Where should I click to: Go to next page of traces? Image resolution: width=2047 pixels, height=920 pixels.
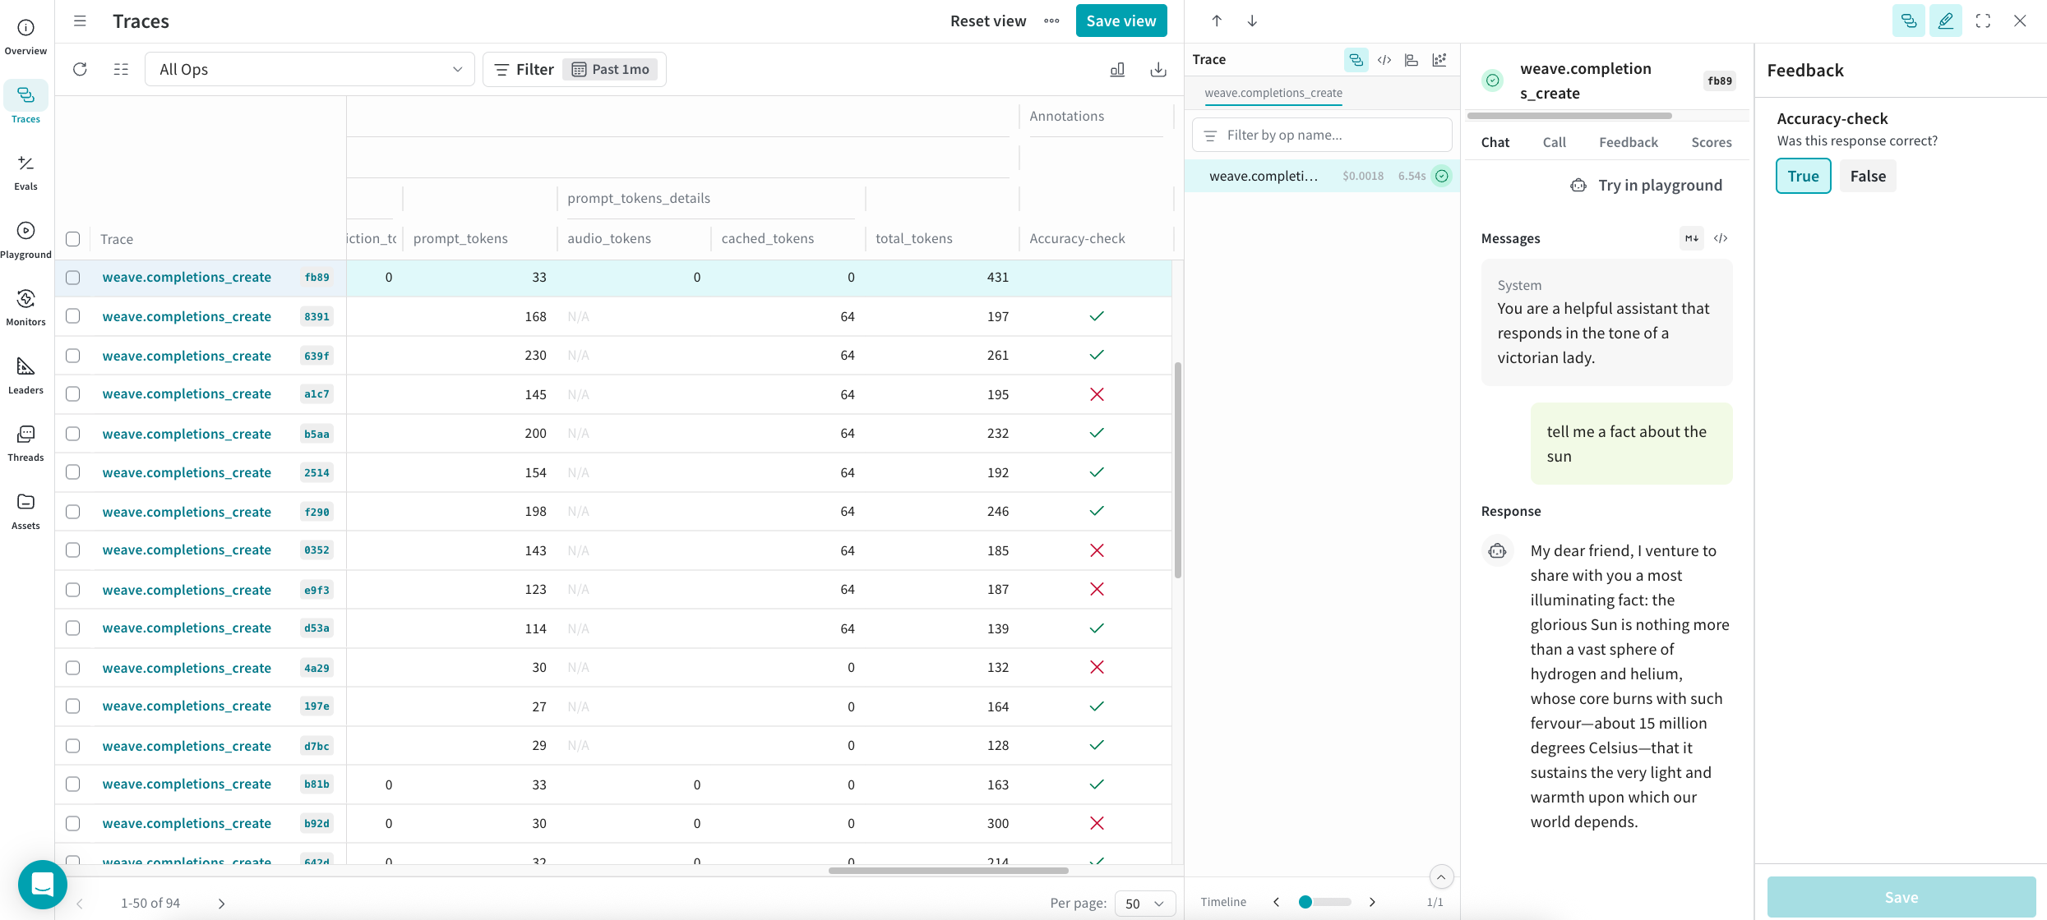221,904
